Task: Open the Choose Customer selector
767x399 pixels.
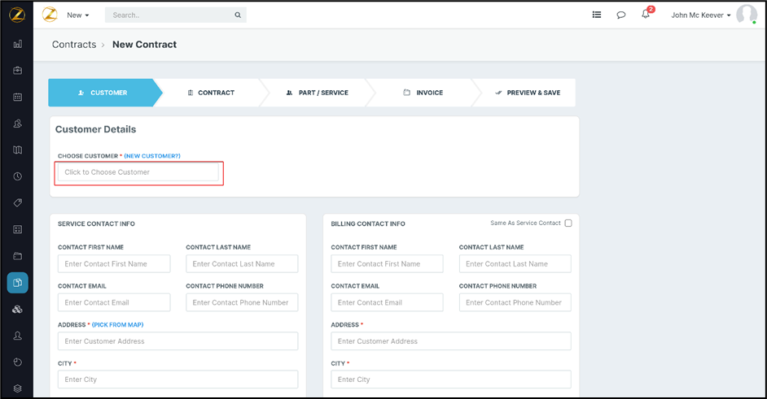Action: tap(138, 172)
